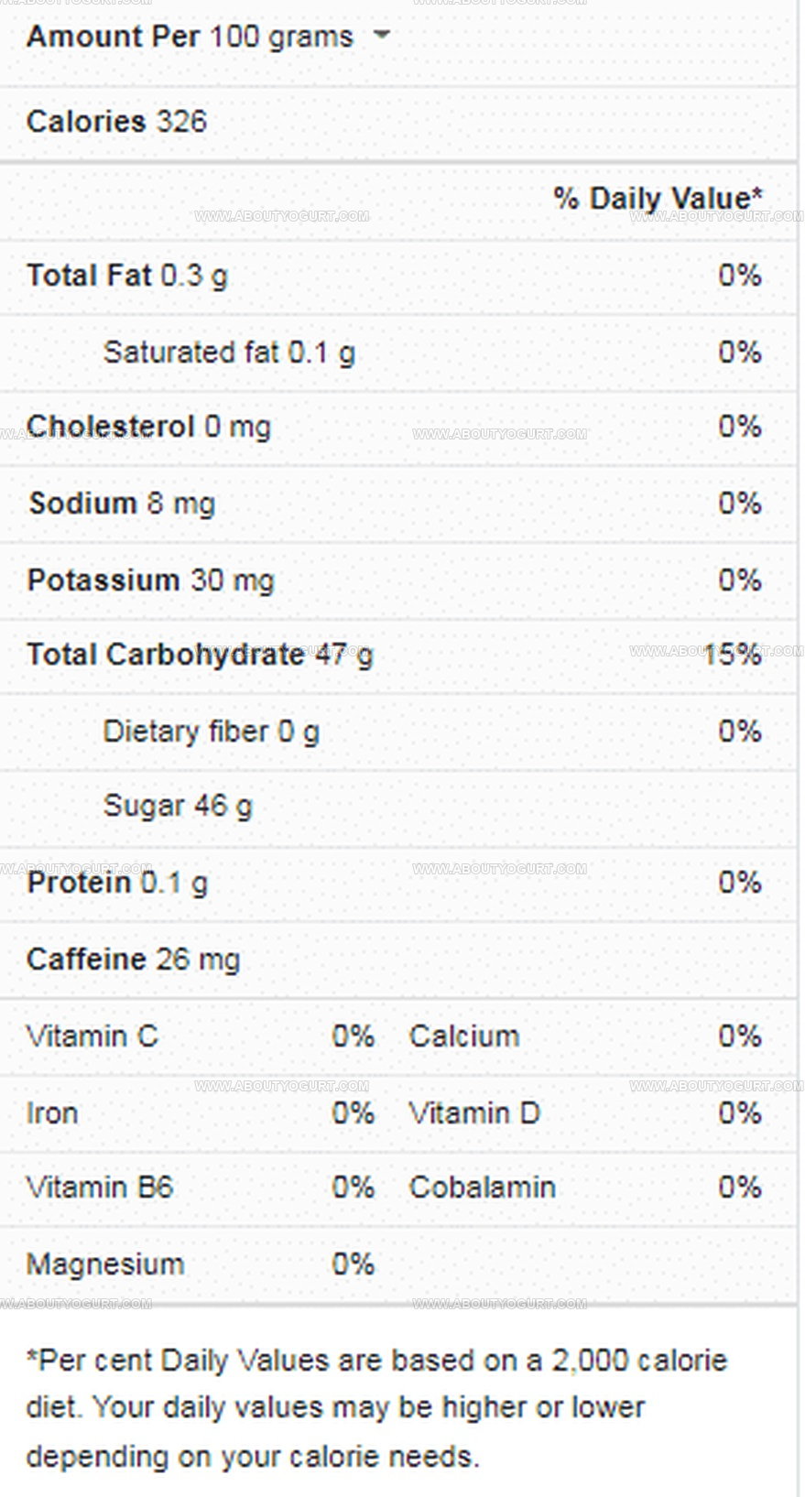Viewport: 805px width, 1497px height.
Task: Open the Amount Per 100 grams dropdown arrow
Action: 382,36
